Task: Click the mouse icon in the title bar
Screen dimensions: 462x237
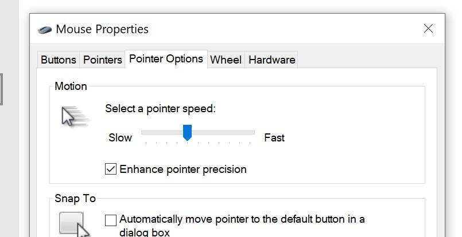Action: click(x=45, y=29)
